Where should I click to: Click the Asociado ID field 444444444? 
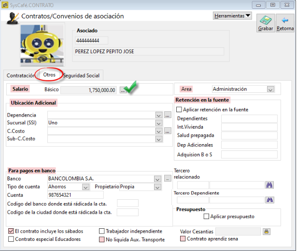click(x=92, y=41)
